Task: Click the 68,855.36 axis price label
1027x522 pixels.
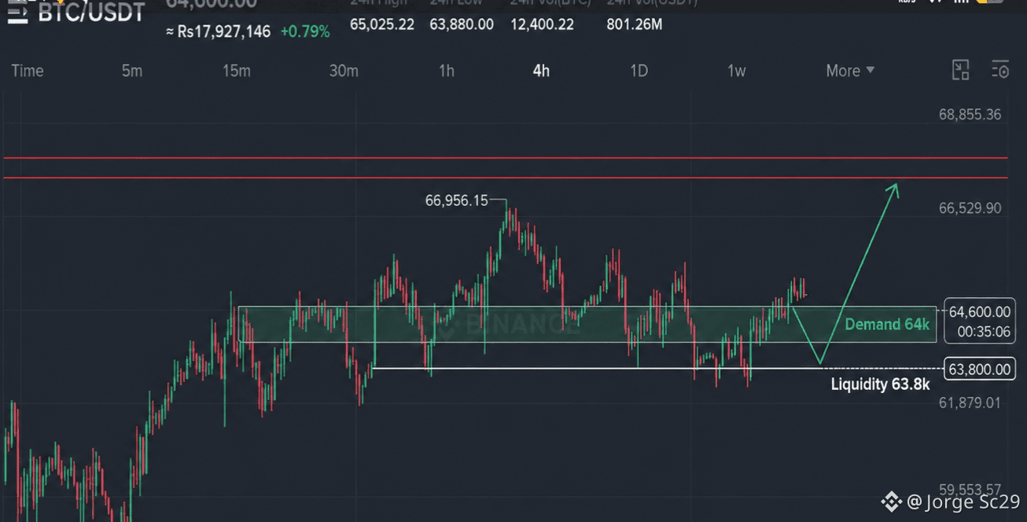Action: tap(970, 115)
